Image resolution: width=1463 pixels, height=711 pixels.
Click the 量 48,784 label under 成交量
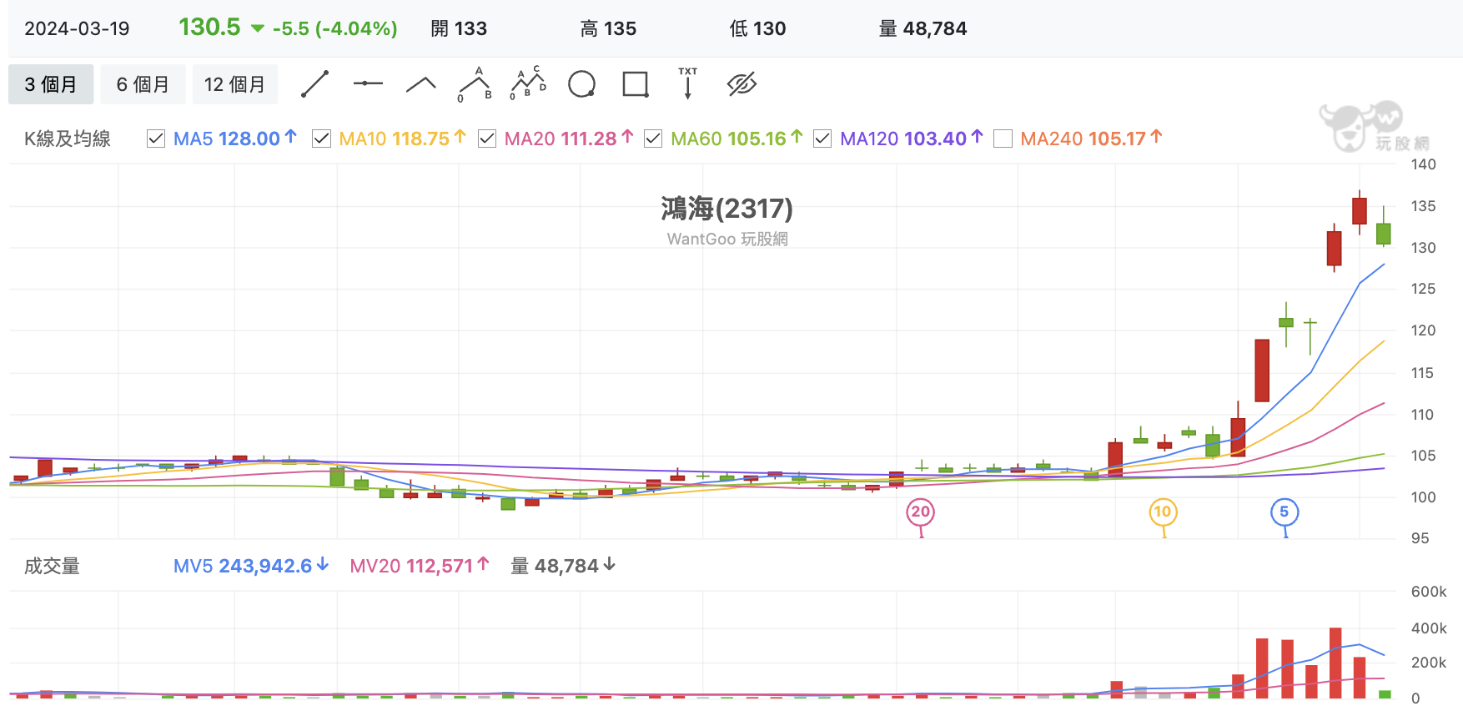click(x=563, y=566)
